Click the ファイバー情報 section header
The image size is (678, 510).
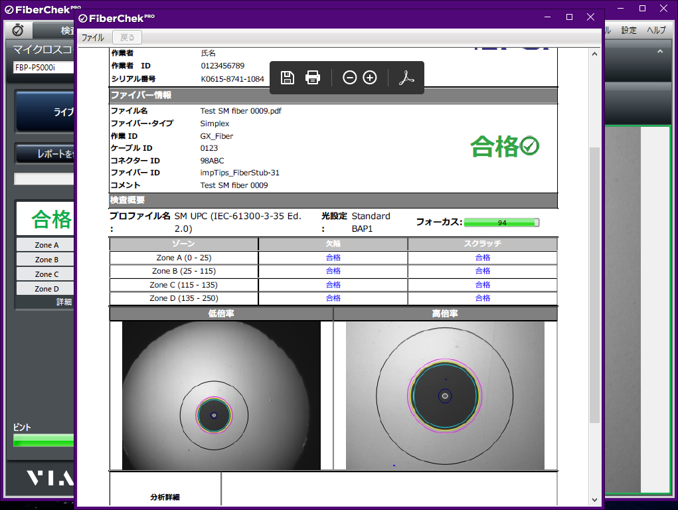tap(333, 95)
